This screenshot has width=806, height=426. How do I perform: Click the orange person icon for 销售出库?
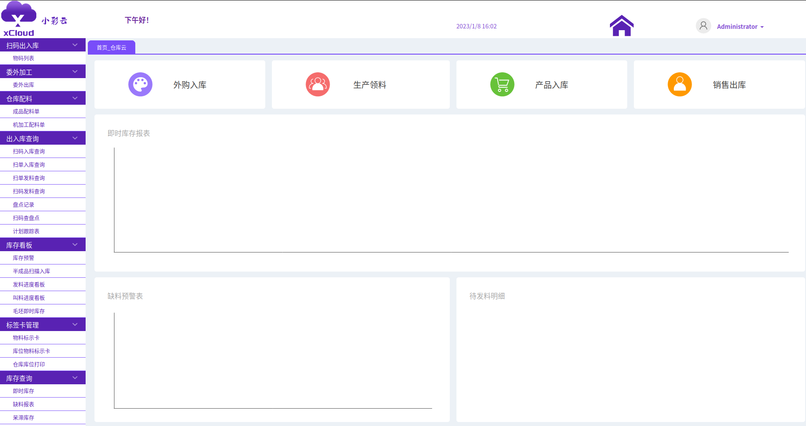(x=680, y=84)
